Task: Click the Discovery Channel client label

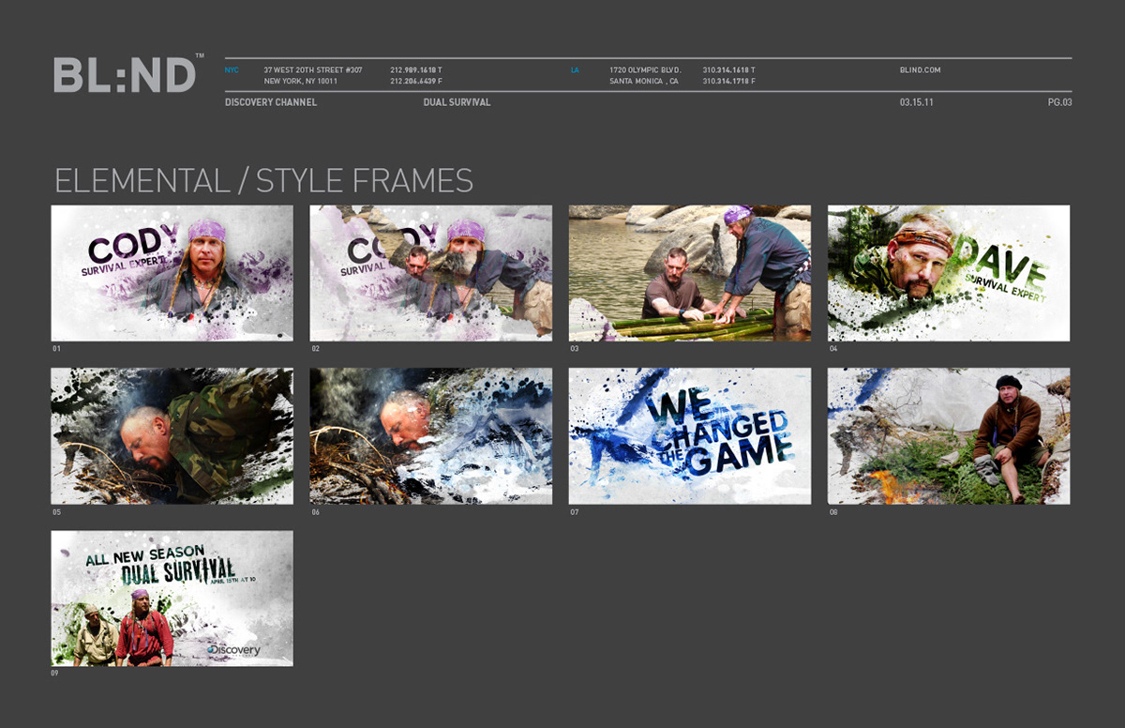Action: tap(271, 102)
